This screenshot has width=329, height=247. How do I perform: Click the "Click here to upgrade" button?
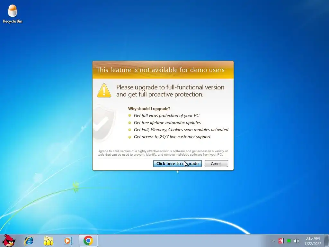tap(177, 163)
